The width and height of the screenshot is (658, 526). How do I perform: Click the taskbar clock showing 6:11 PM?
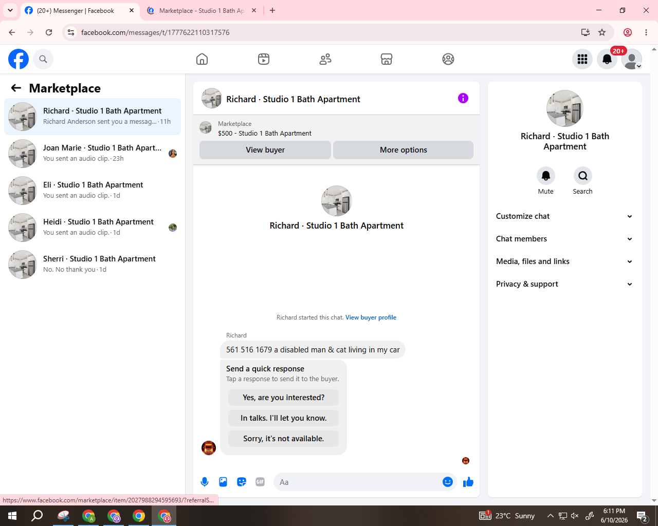click(x=614, y=516)
